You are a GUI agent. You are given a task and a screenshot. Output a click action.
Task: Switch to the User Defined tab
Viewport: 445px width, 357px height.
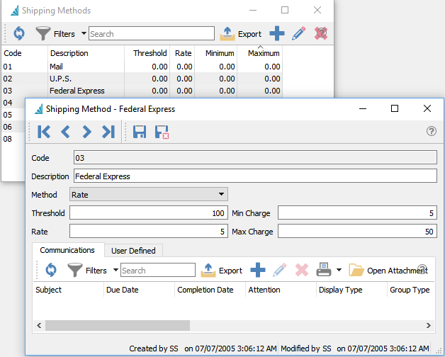click(133, 250)
